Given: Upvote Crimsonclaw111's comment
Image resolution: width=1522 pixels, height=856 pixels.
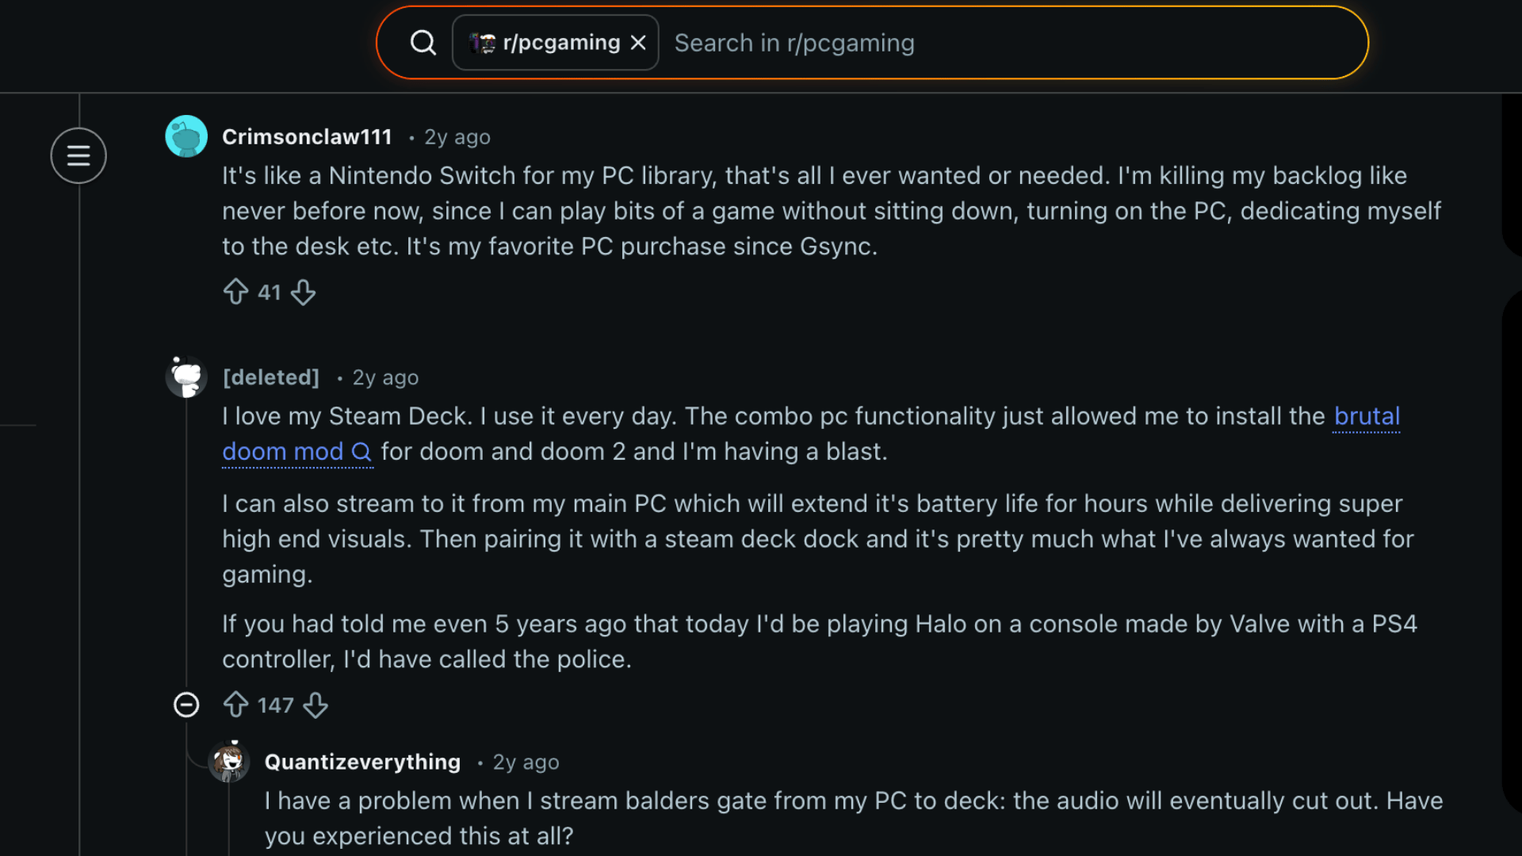Looking at the screenshot, I should click(x=235, y=292).
